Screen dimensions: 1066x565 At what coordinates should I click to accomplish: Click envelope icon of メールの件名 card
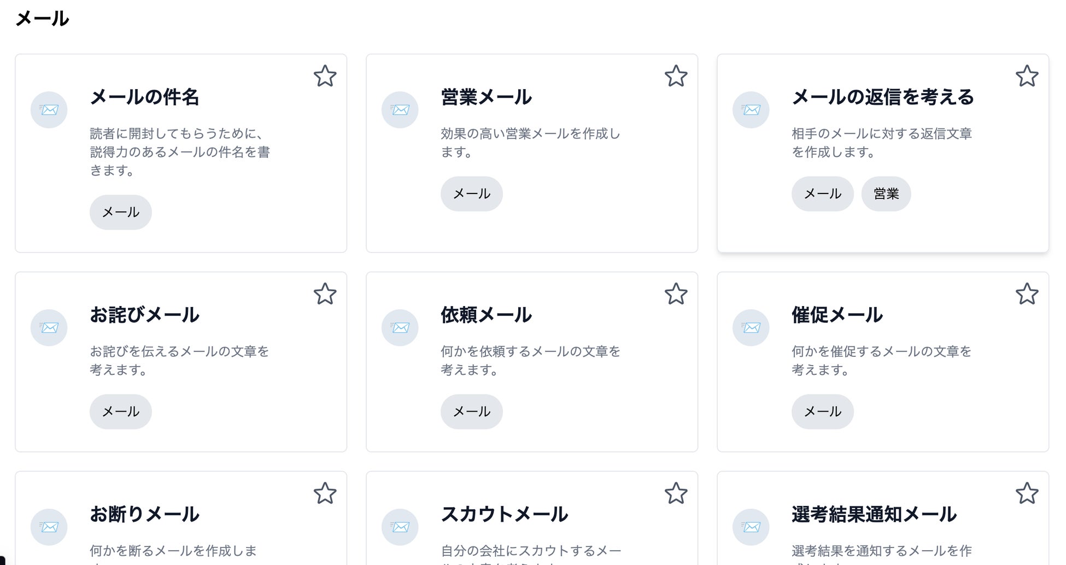[49, 110]
